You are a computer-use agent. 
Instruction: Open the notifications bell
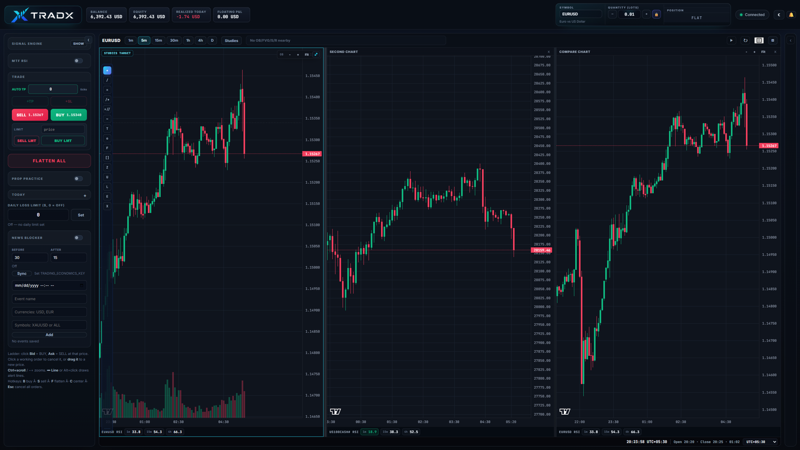tap(791, 14)
